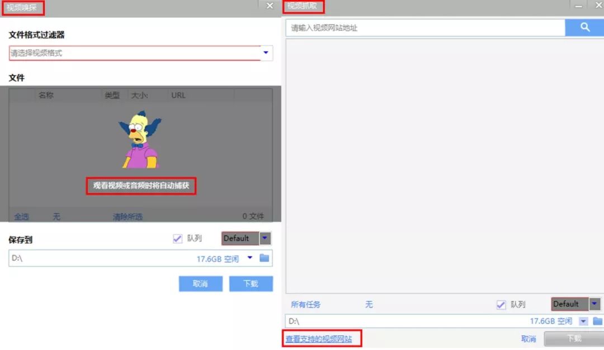Click the 17.6GB 空闲 text in 视频抓取

(551, 321)
